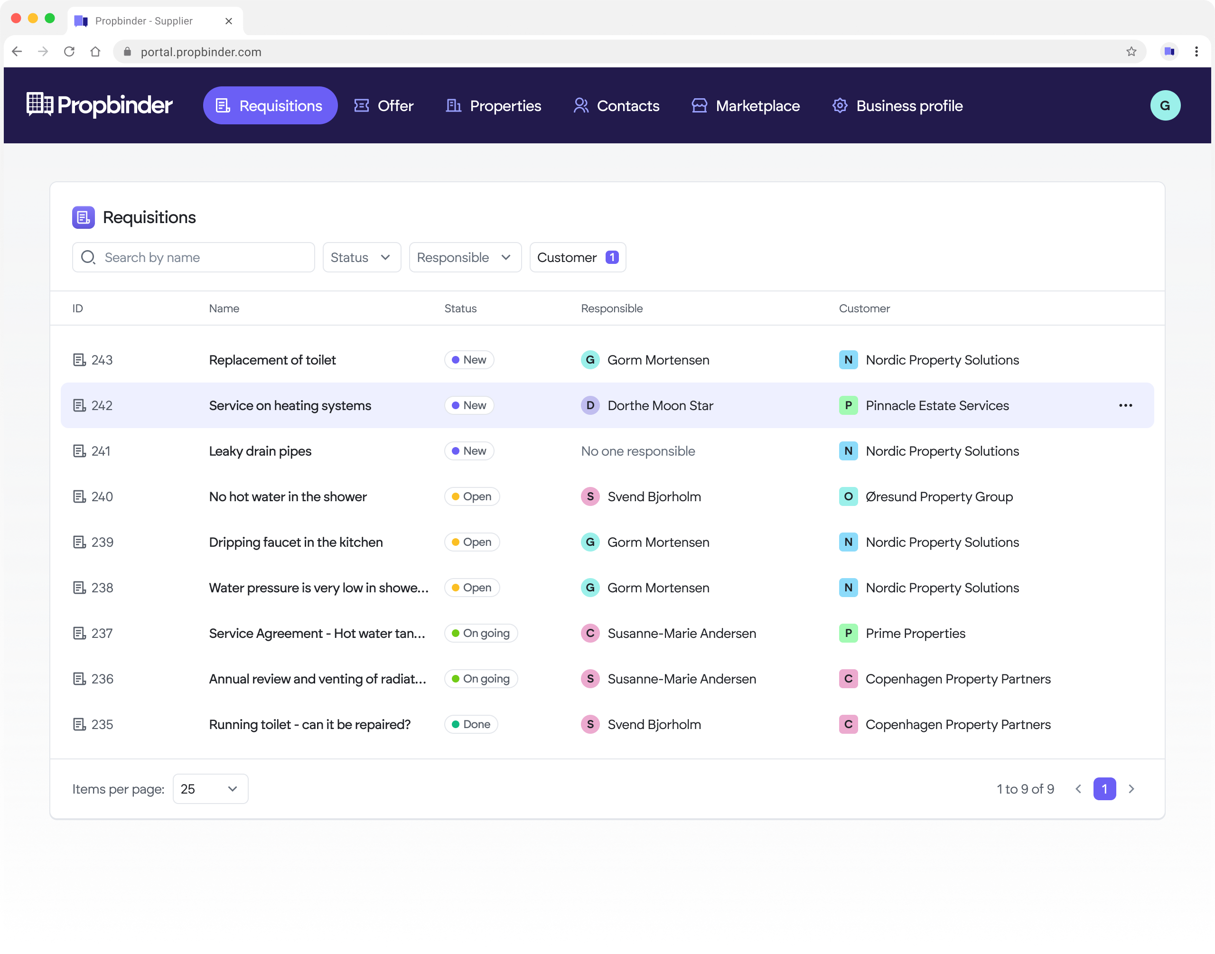The height and width of the screenshot is (954, 1215).
Task: Open the Leaky drain pipes requisition
Action: coord(260,451)
